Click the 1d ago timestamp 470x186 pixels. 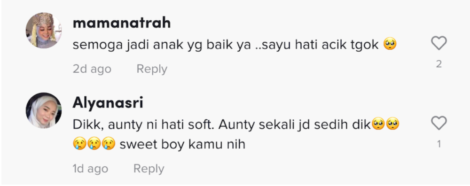90,169
